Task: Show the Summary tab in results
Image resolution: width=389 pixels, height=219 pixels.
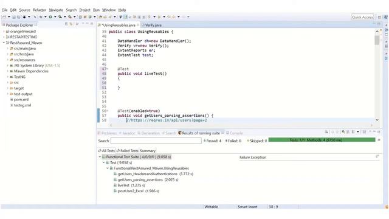Action: pyautogui.click(x=148, y=151)
